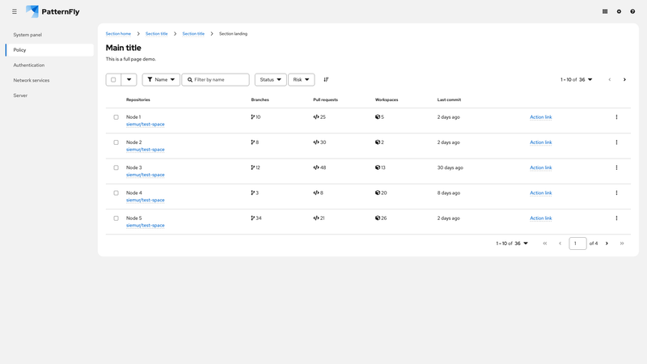Click '30 days ago' in Node 3 row
Screen dimensions: 647x364
point(450,167)
